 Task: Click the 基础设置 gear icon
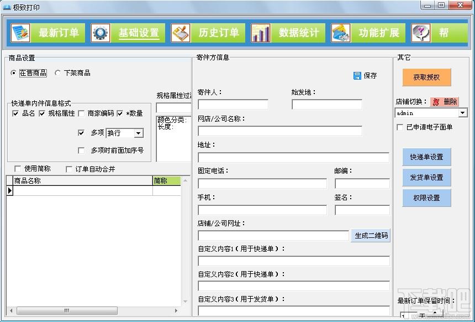[101, 33]
